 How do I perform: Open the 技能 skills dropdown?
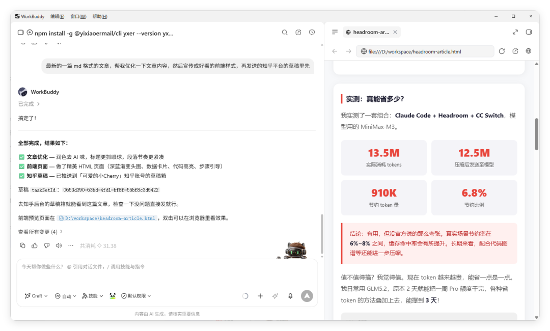93,296
